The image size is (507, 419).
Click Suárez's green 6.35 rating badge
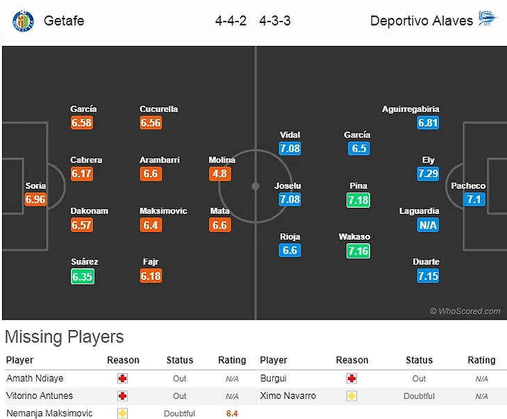tap(81, 277)
